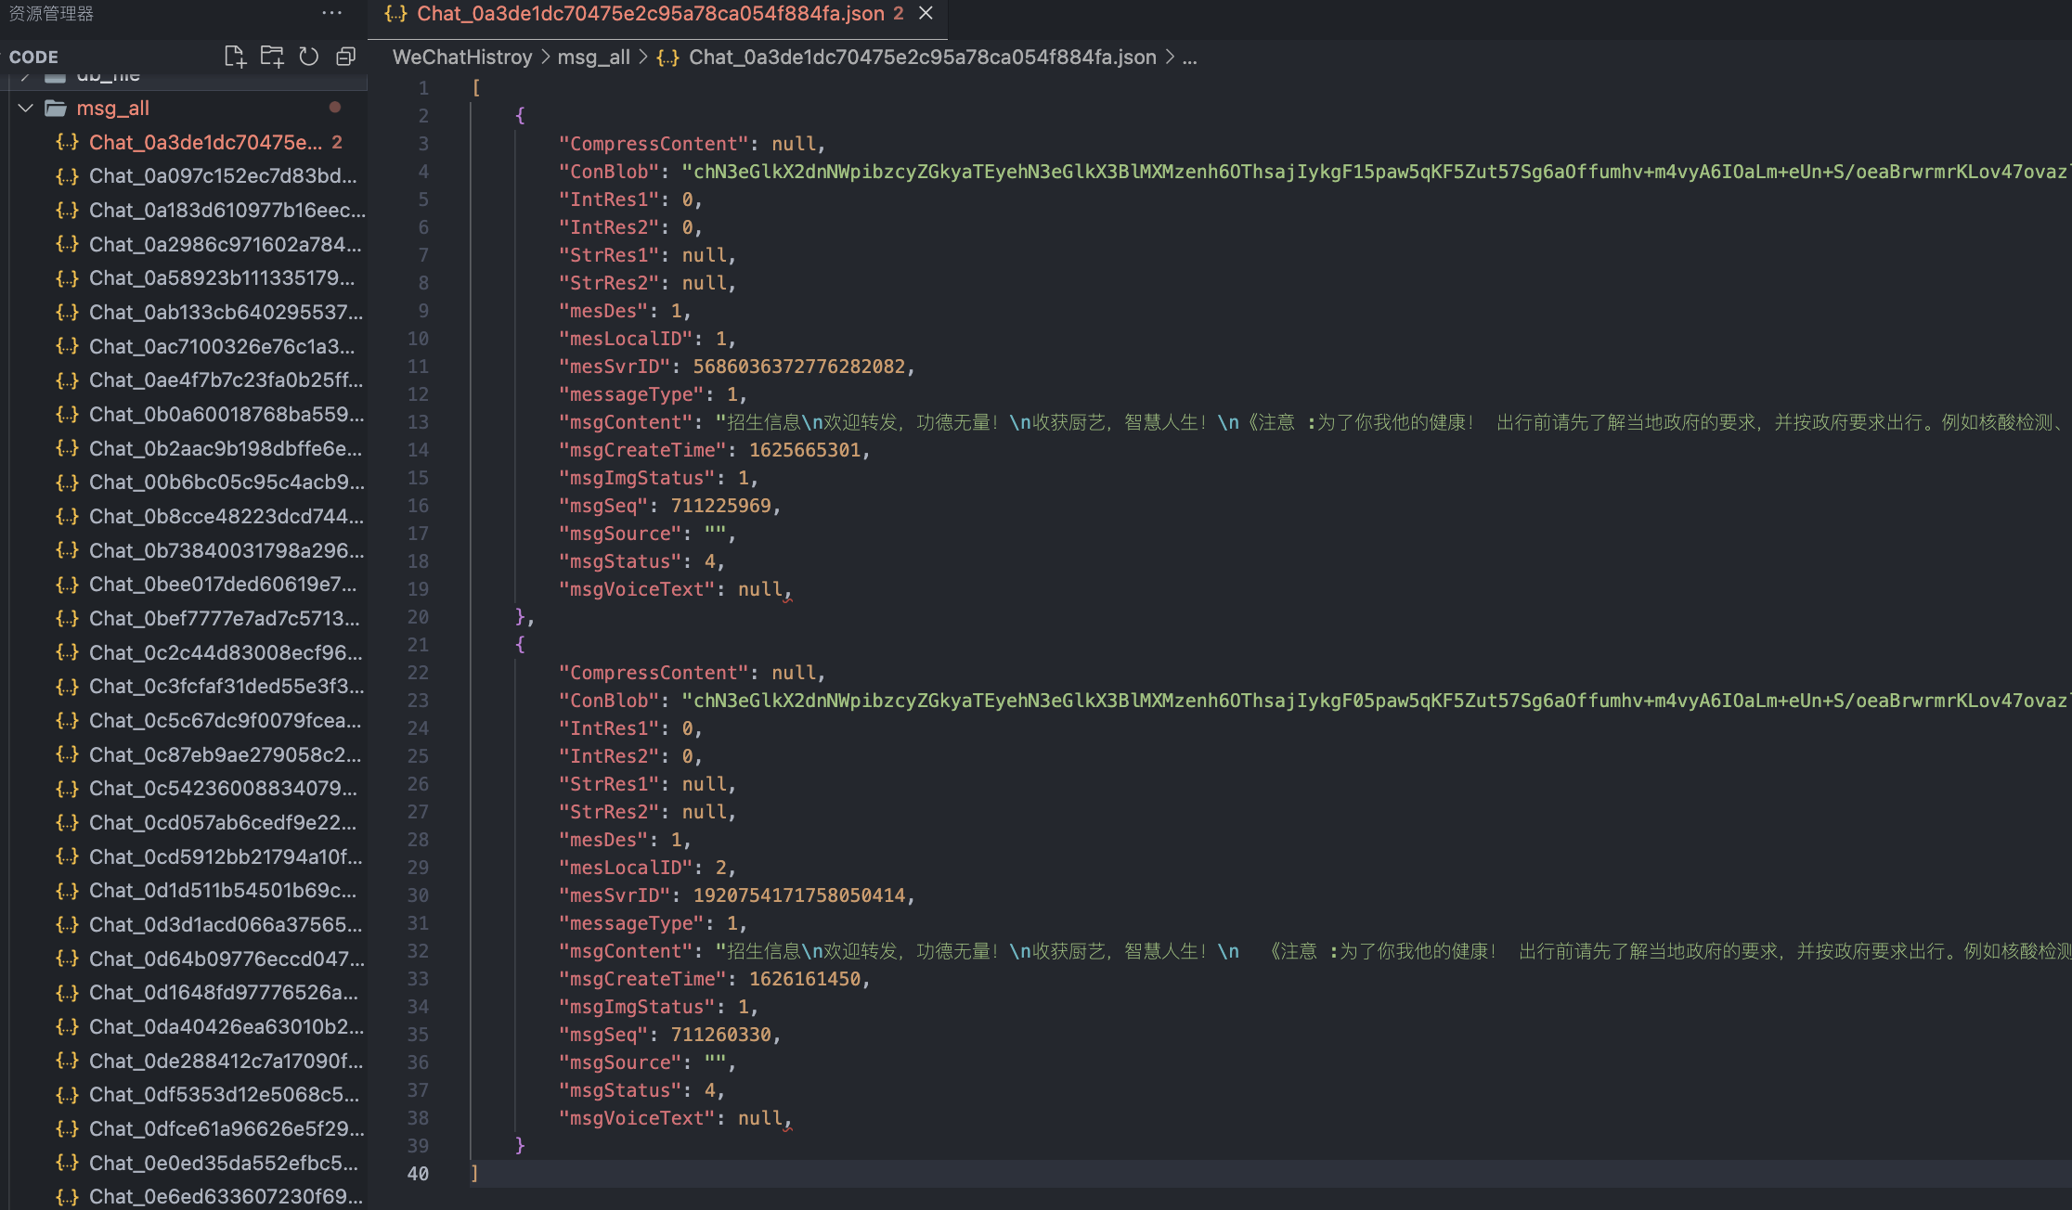Click WeChatHistroy in the breadcrumb
The height and width of the screenshot is (1210, 2072).
(461, 58)
